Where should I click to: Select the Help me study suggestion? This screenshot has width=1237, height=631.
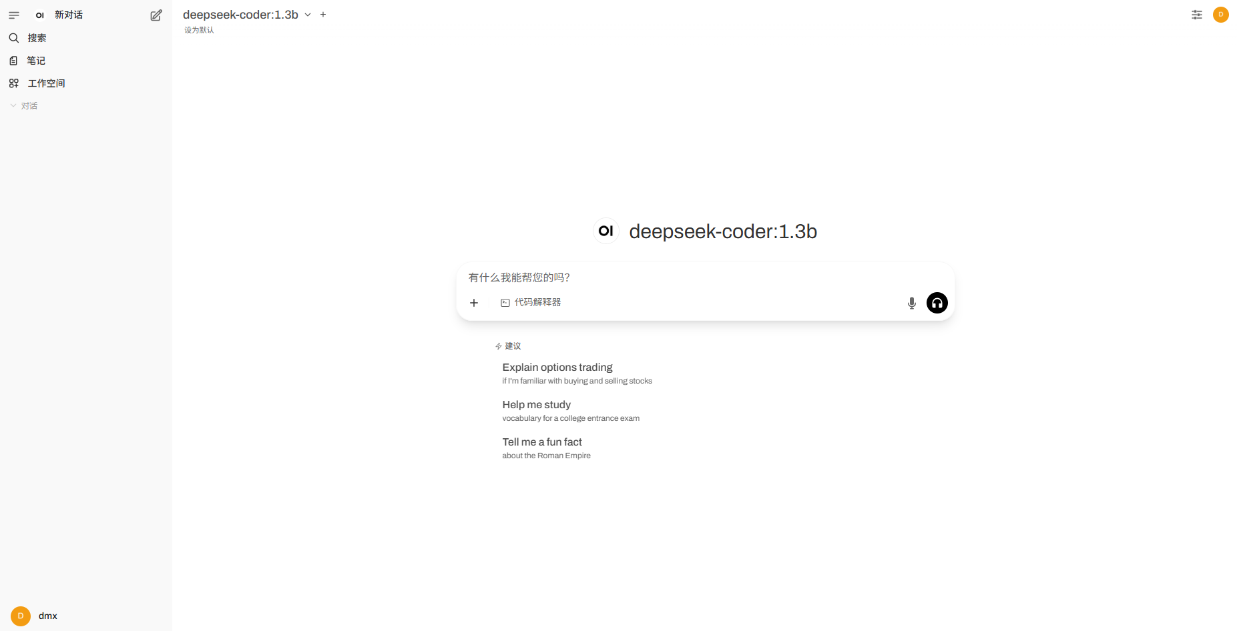point(571,411)
